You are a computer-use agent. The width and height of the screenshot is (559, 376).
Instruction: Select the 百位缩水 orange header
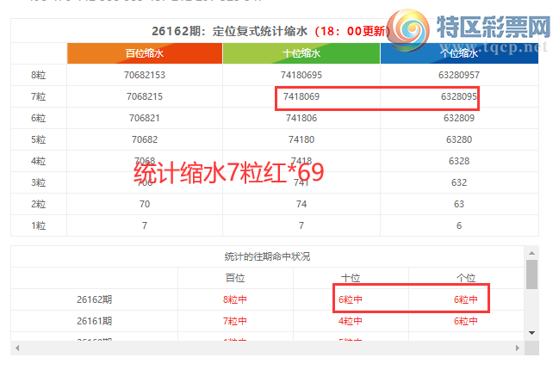point(145,53)
